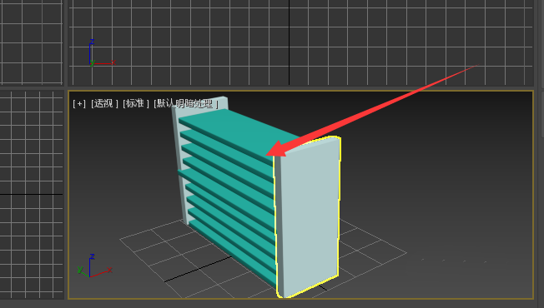The image size is (544, 308).
Task: Open the [标准] standard quality menu
Action: [136, 103]
